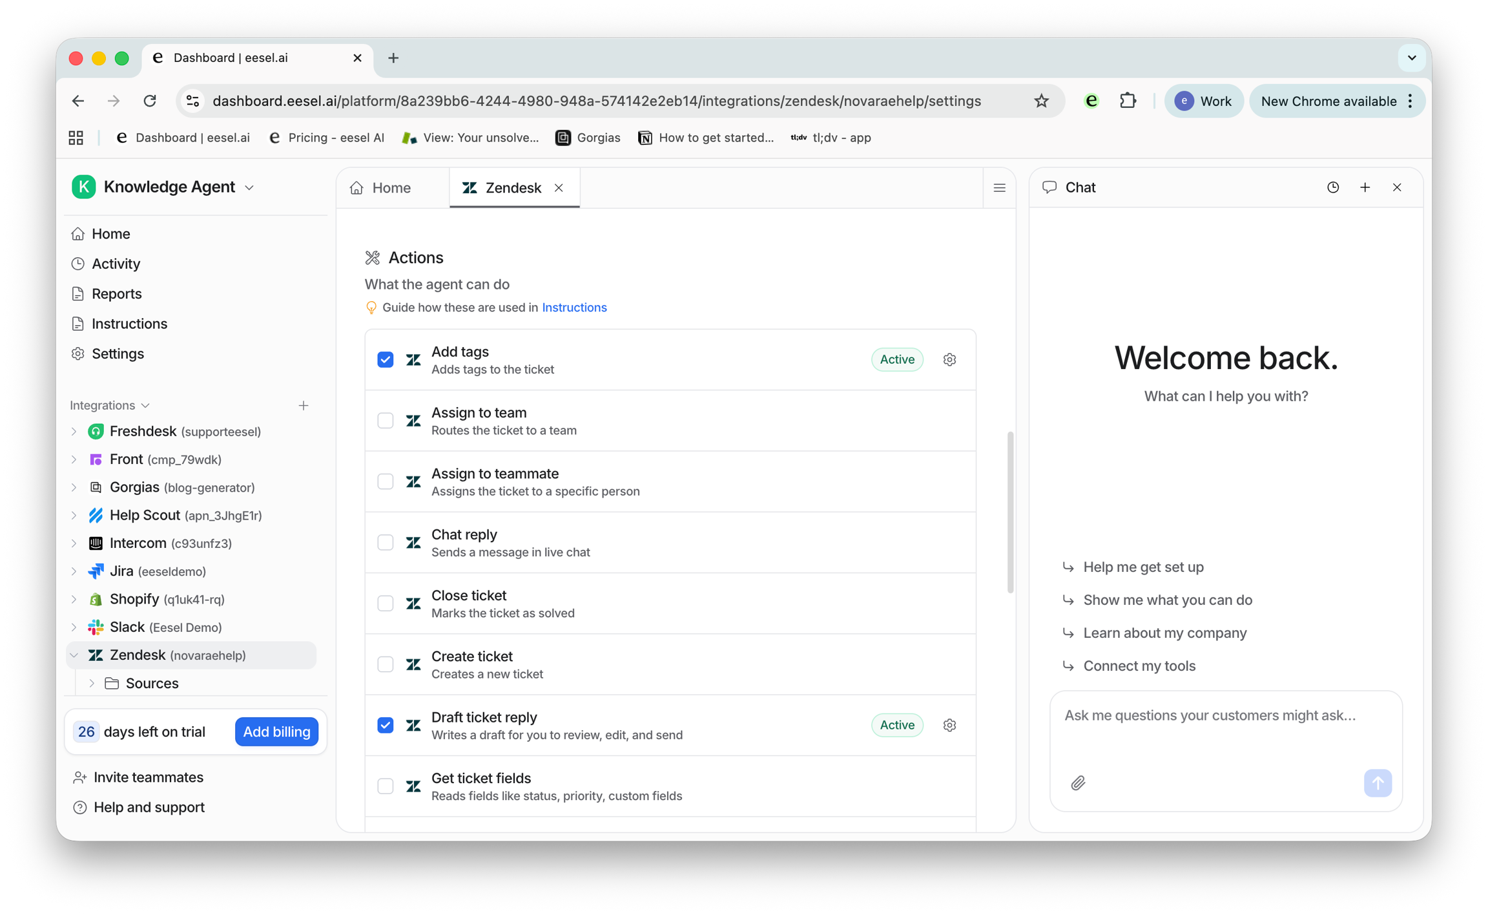Expand the Front integration

74,459
